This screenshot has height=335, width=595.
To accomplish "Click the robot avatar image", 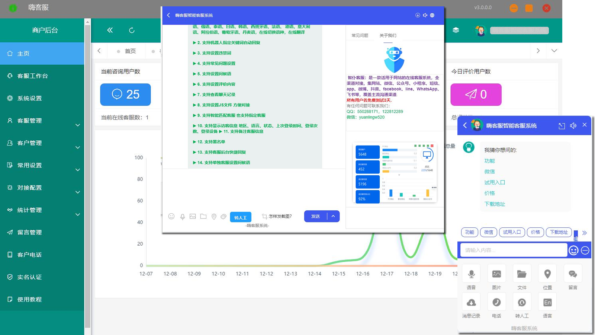I will [394, 60].
